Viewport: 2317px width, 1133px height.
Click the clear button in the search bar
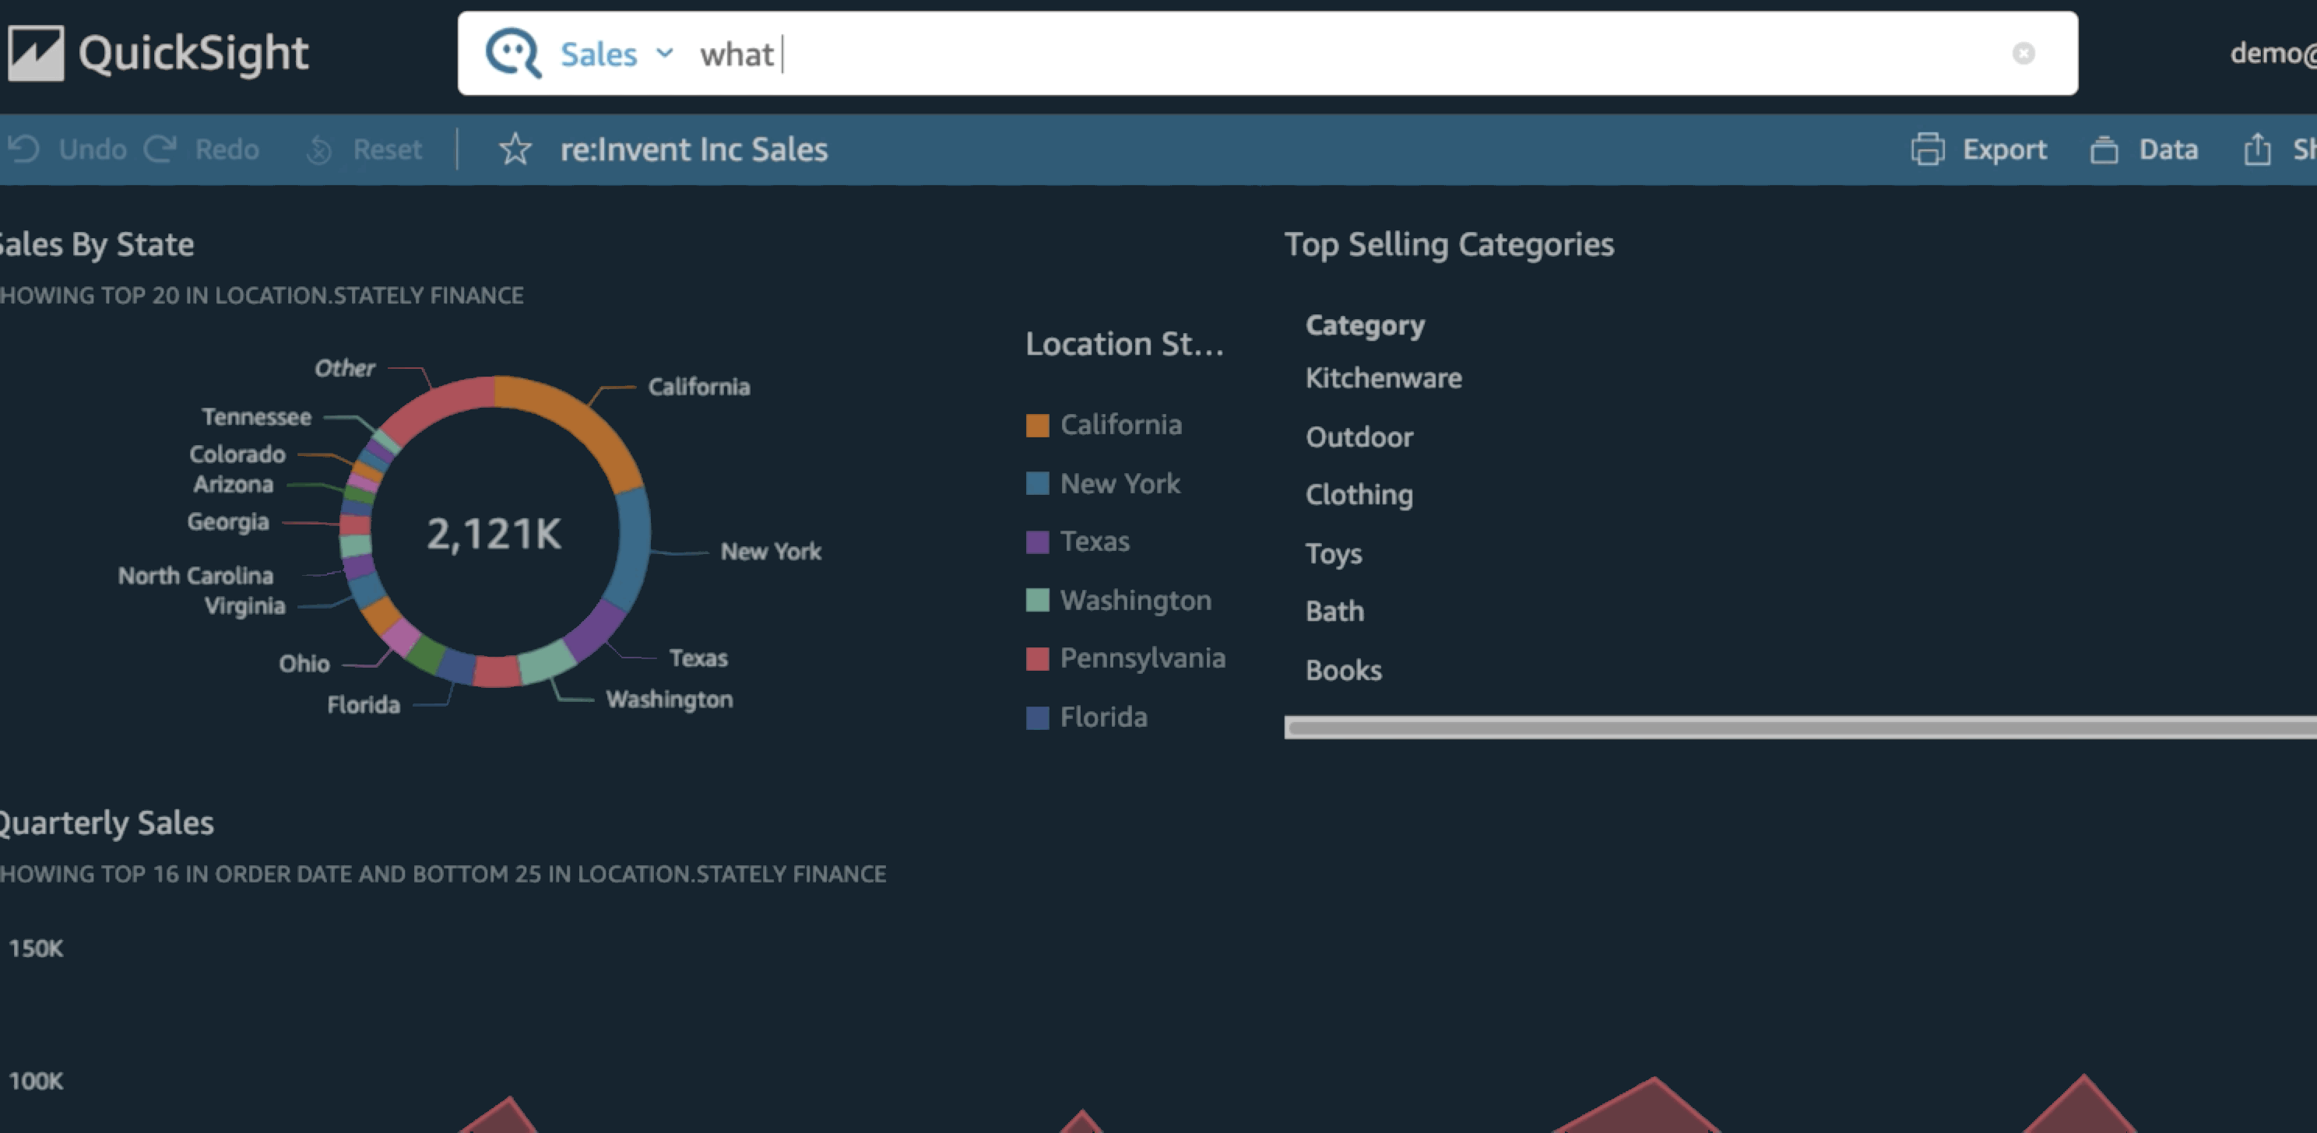tap(2025, 54)
